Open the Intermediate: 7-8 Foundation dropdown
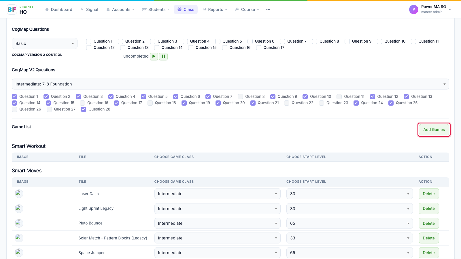461x259 pixels. coord(231,84)
